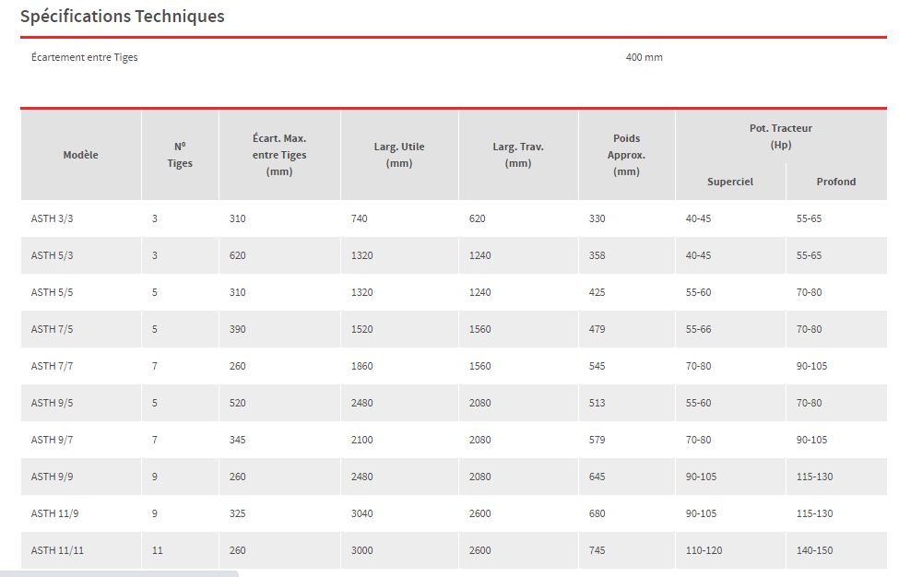Click the 400 mm spacing value
The image size is (899, 577).
644,57
